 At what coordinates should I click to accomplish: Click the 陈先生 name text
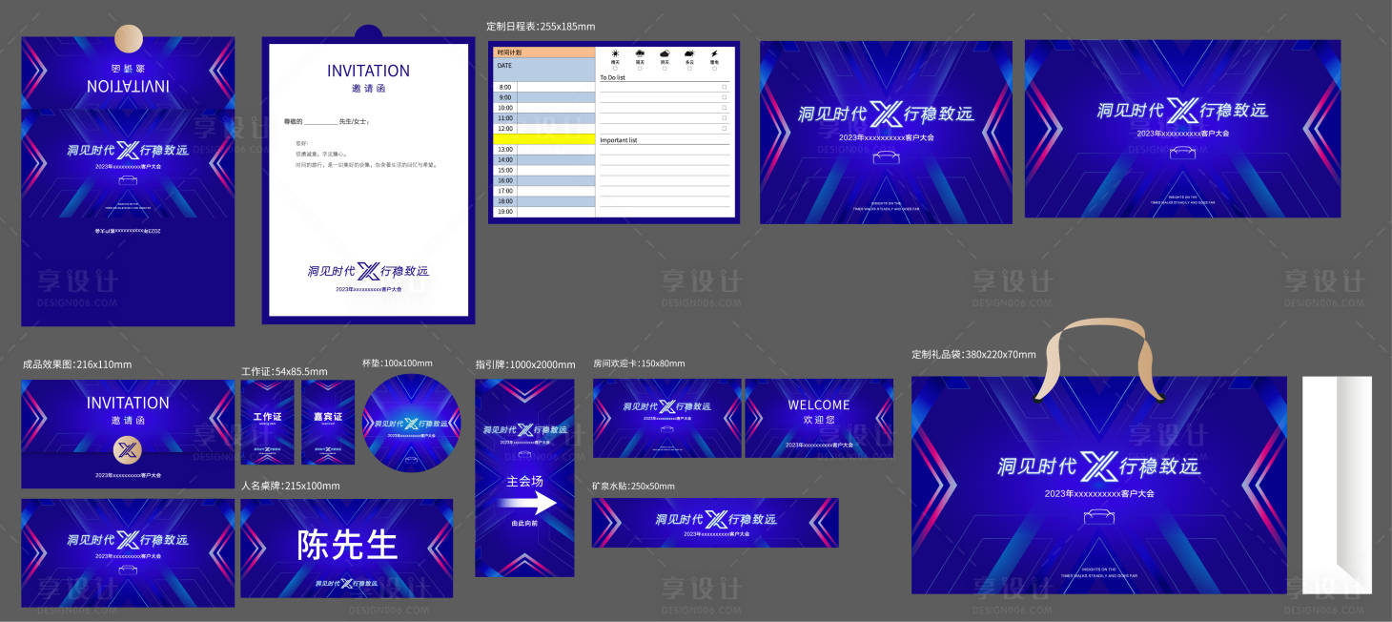click(347, 545)
